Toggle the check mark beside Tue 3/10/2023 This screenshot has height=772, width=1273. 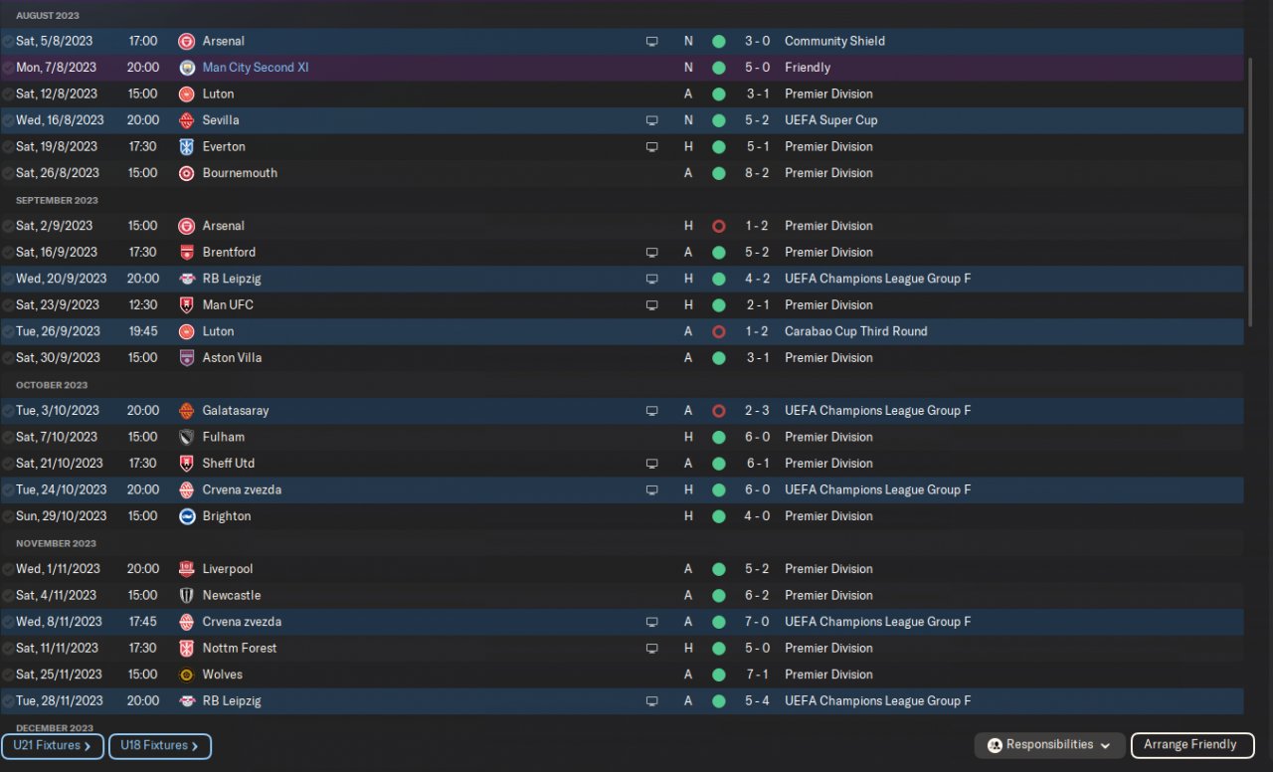pos(8,411)
